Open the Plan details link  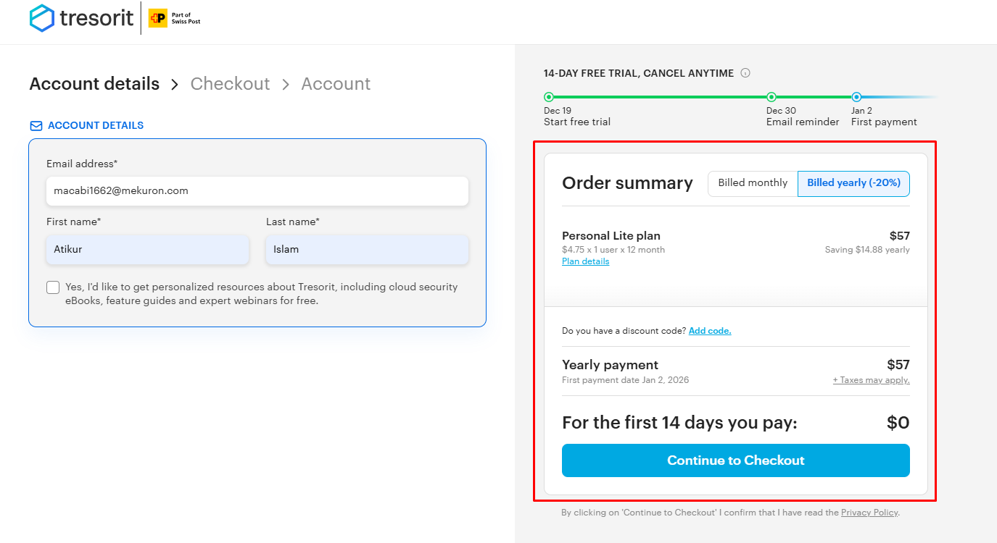[x=585, y=261]
